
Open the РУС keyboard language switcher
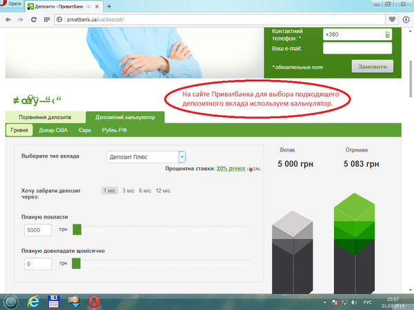tap(368, 302)
